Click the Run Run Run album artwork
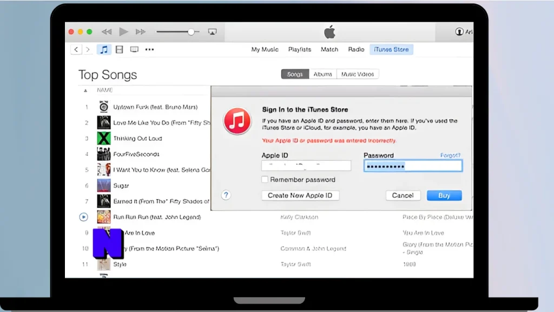554x312 pixels. [104, 217]
